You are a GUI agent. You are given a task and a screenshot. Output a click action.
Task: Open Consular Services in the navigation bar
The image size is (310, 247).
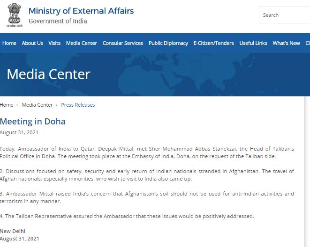123,43
